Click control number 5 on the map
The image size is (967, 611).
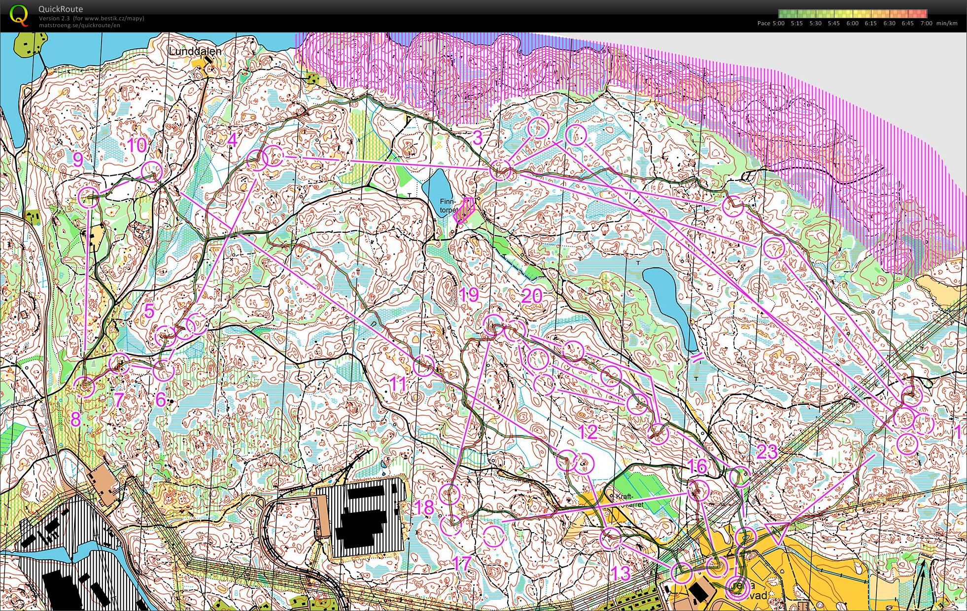coord(149,310)
